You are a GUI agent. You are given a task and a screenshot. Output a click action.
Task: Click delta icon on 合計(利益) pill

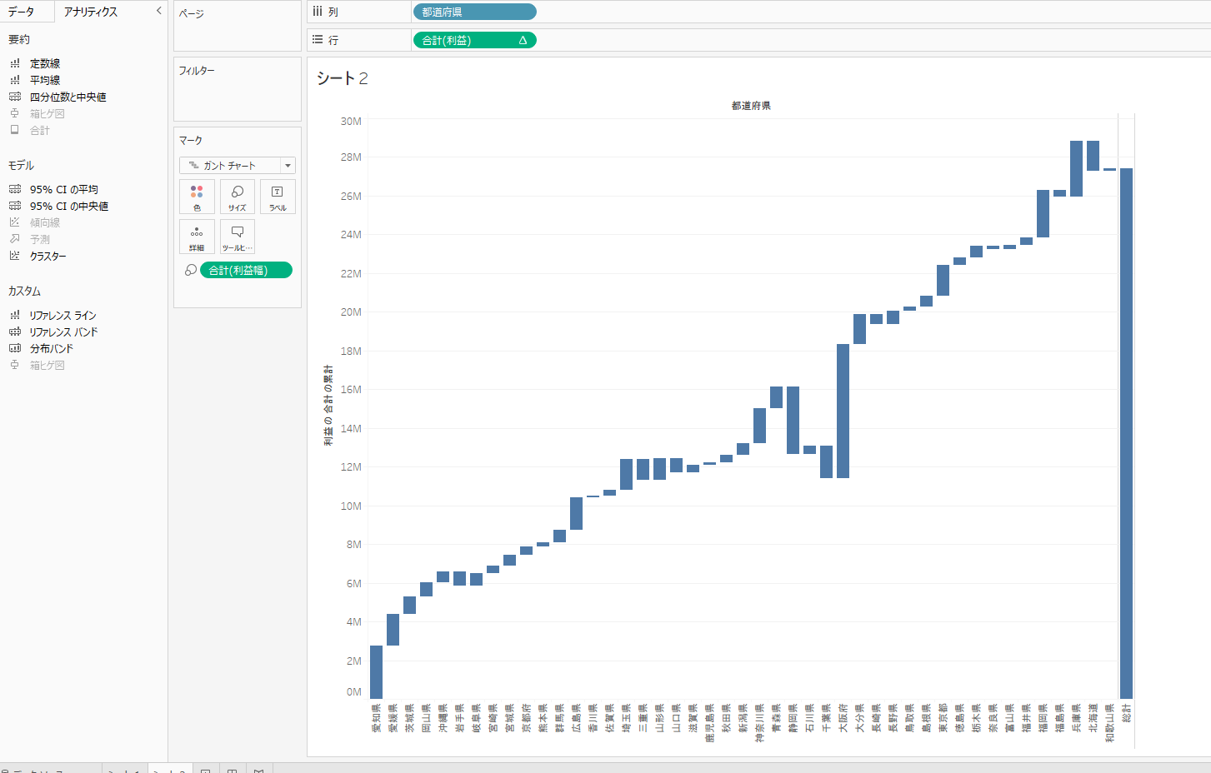click(x=523, y=40)
